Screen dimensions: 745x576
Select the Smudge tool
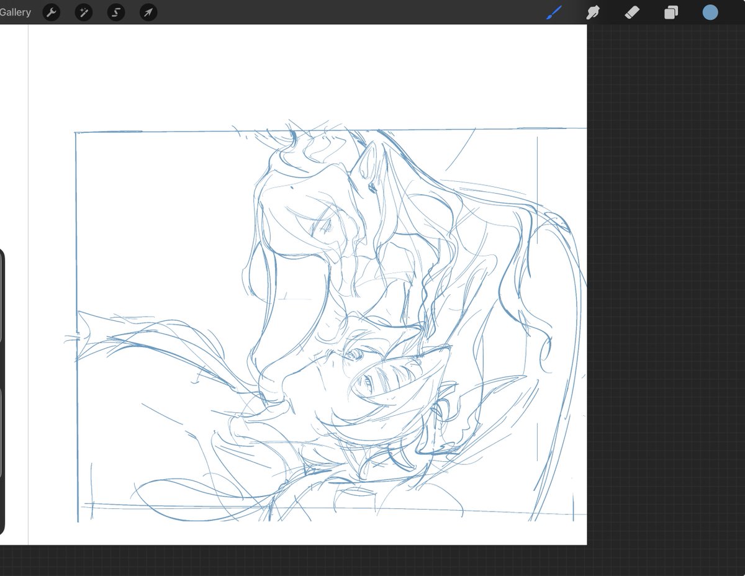(x=593, y=12)
